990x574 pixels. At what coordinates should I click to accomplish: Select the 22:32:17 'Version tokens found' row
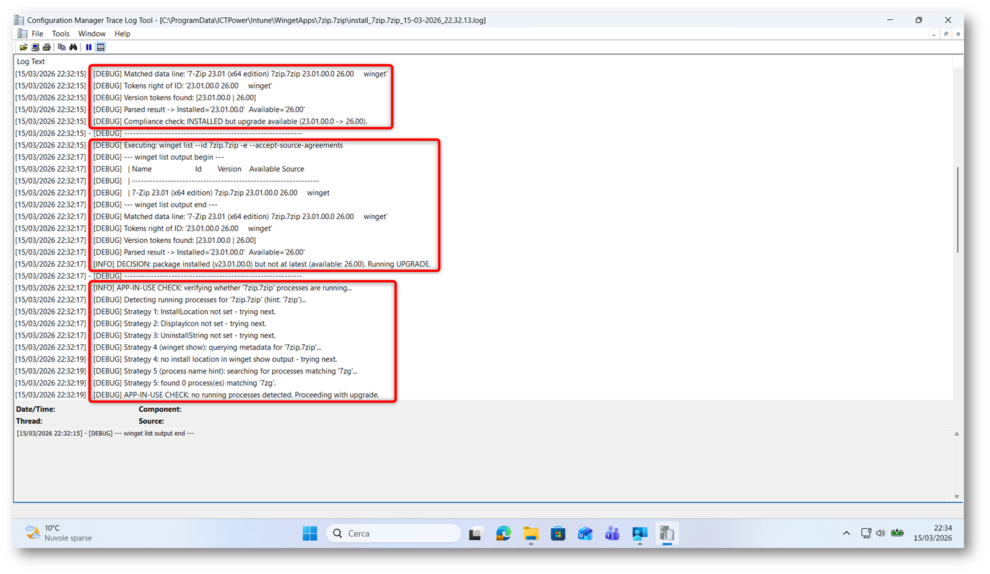click(x=483, y=240)
